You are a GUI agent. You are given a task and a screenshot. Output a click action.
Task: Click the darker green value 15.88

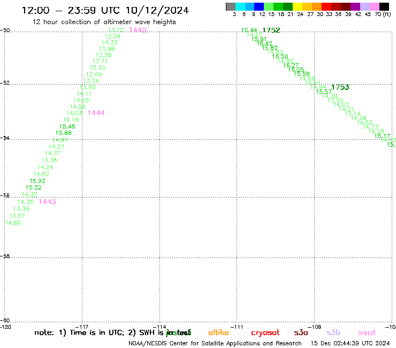pyautogui.click(x=64, y=133)
